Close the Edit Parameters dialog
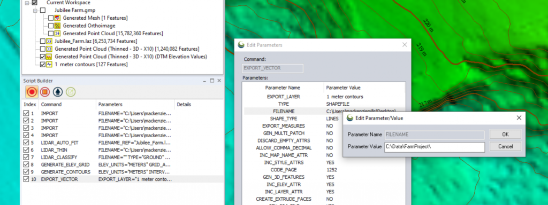Viewport: 548px width, 205px height. [x=405, y=45]
